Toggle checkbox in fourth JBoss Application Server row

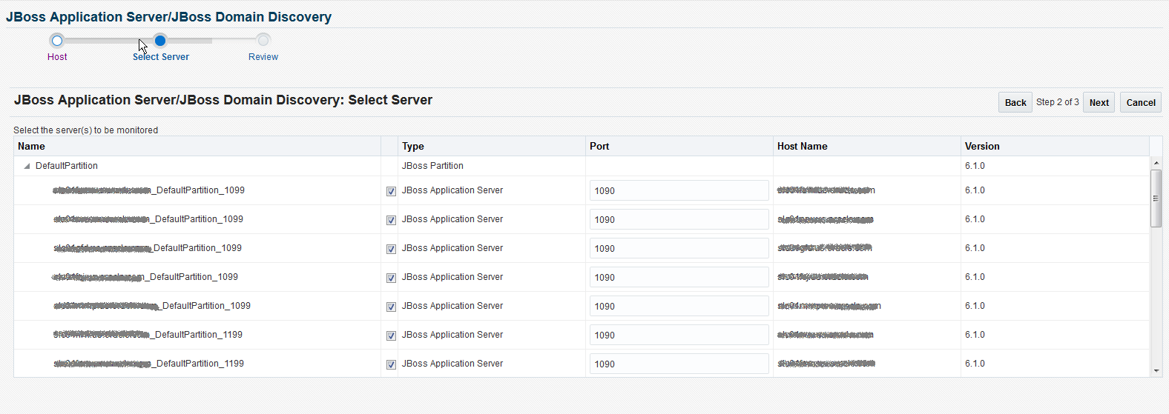391,278
